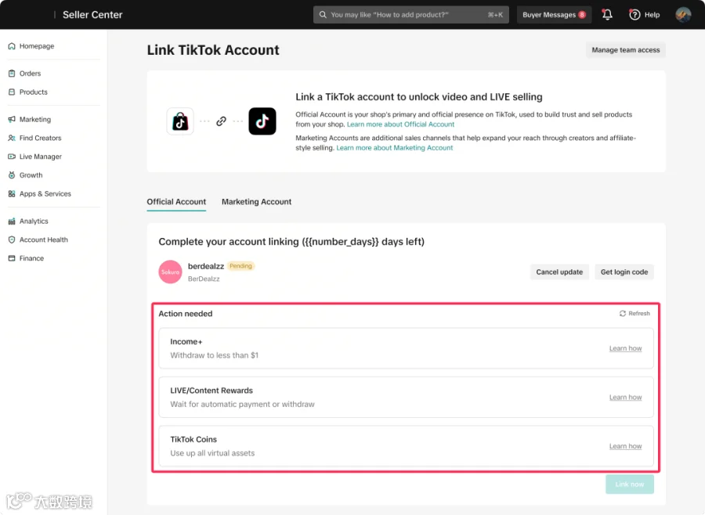Image resolution: width=705 pixels, height=515 pixels.
Task: Click the Find Creators people icon
Action: pyautogui.click(x=12, y=138)
